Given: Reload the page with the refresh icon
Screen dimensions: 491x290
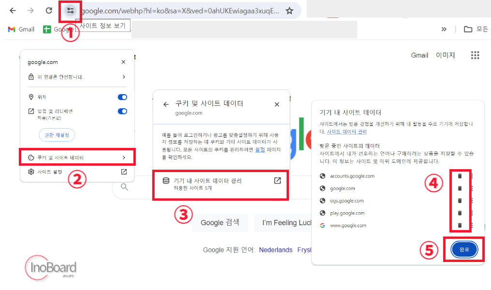Looking at the screenshot, I should pos(49,11).
